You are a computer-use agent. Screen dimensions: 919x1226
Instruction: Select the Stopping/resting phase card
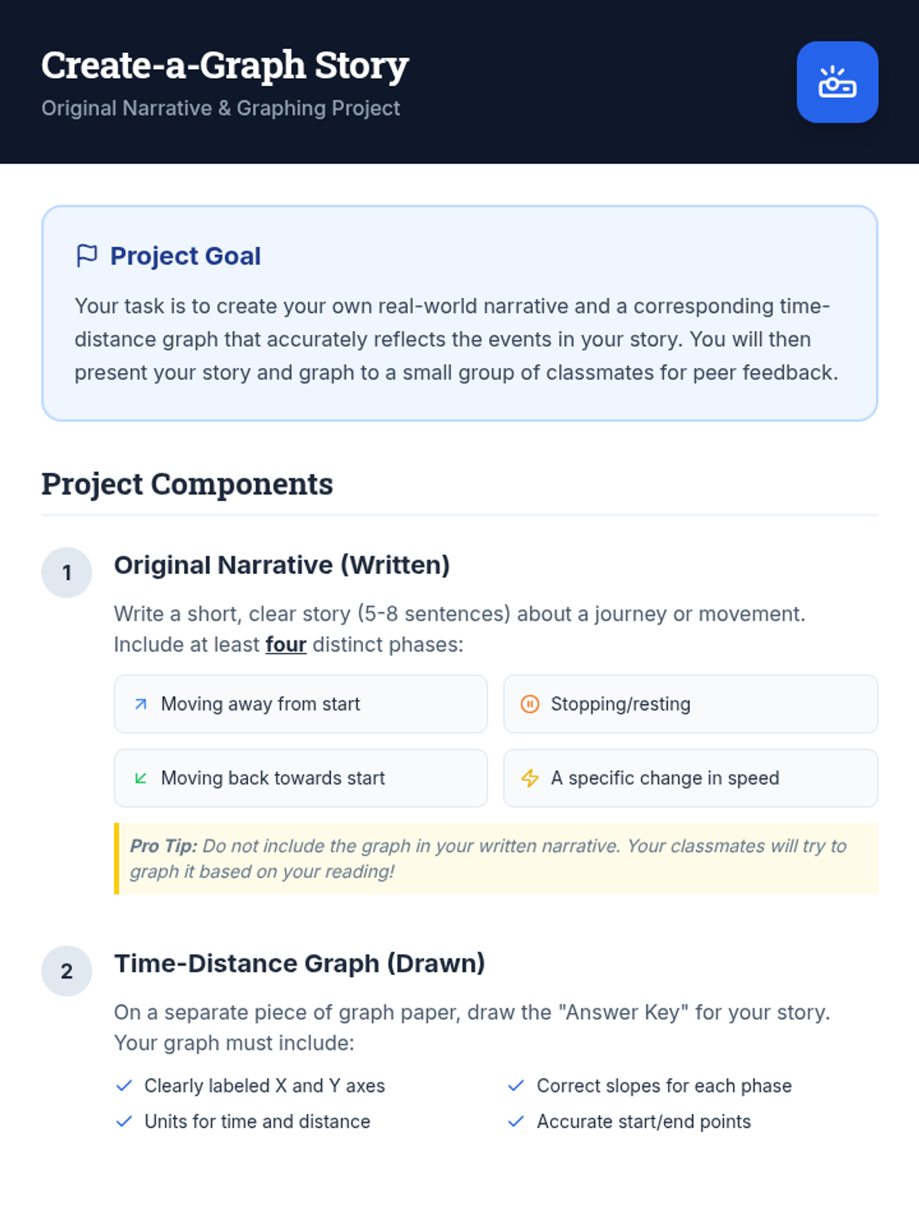pos(690,704)
